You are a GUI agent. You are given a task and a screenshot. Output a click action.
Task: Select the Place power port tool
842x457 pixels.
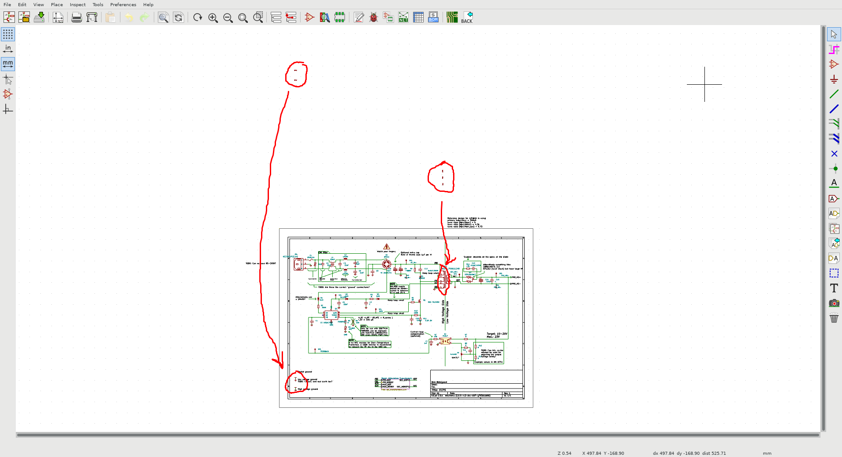[834, 79]
